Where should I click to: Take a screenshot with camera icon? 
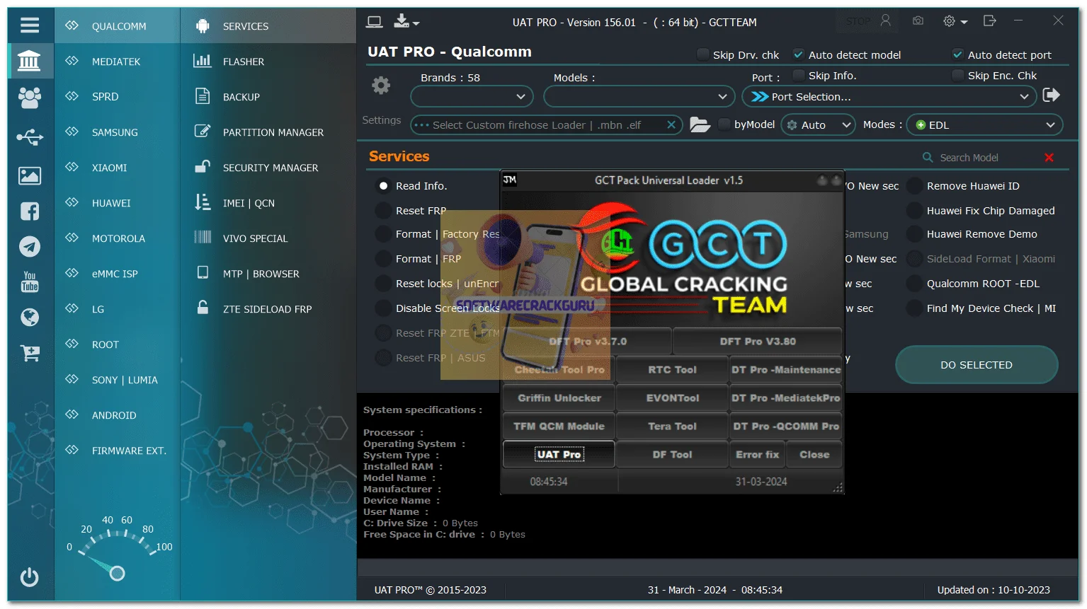[918, 21]
